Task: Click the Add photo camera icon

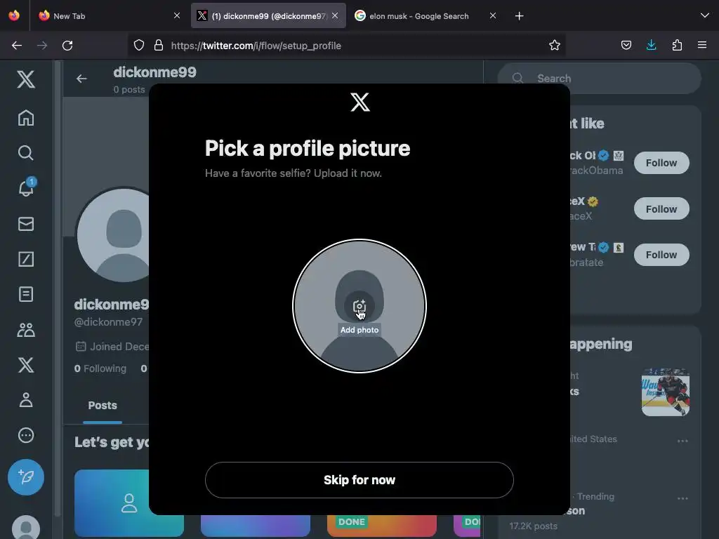Action: pyautogui.click(x=359, y=306)
